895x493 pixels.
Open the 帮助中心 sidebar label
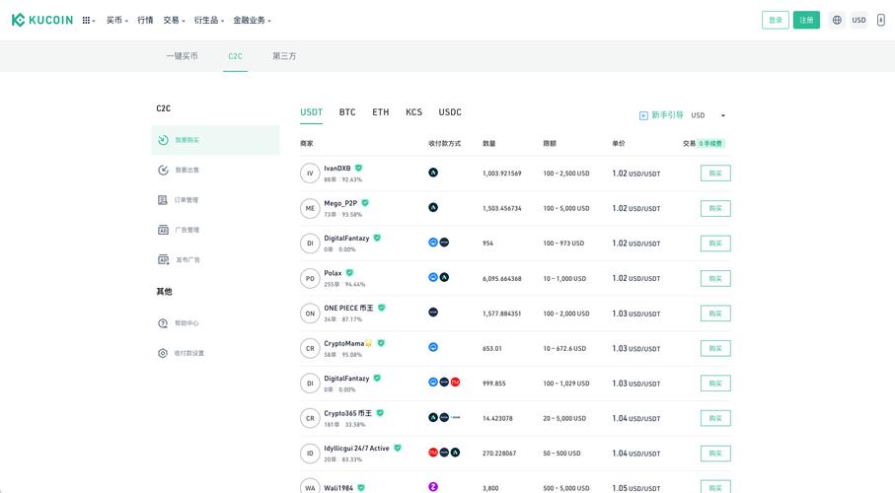(x=186, y=323)
